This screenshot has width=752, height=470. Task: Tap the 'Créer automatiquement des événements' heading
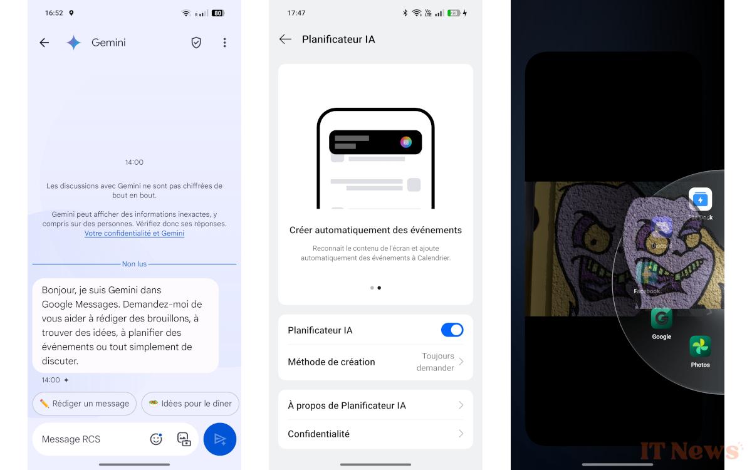pos(375,230)
